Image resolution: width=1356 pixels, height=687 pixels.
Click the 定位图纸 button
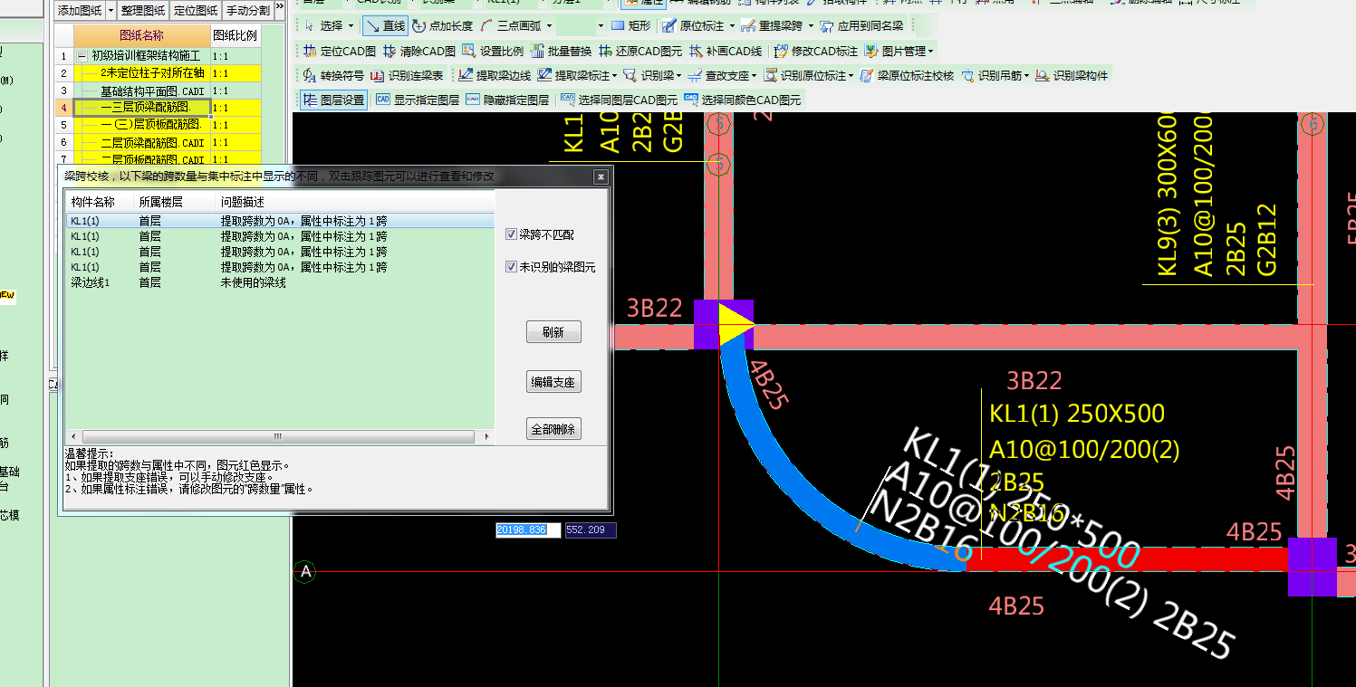(x=196, y=11)
